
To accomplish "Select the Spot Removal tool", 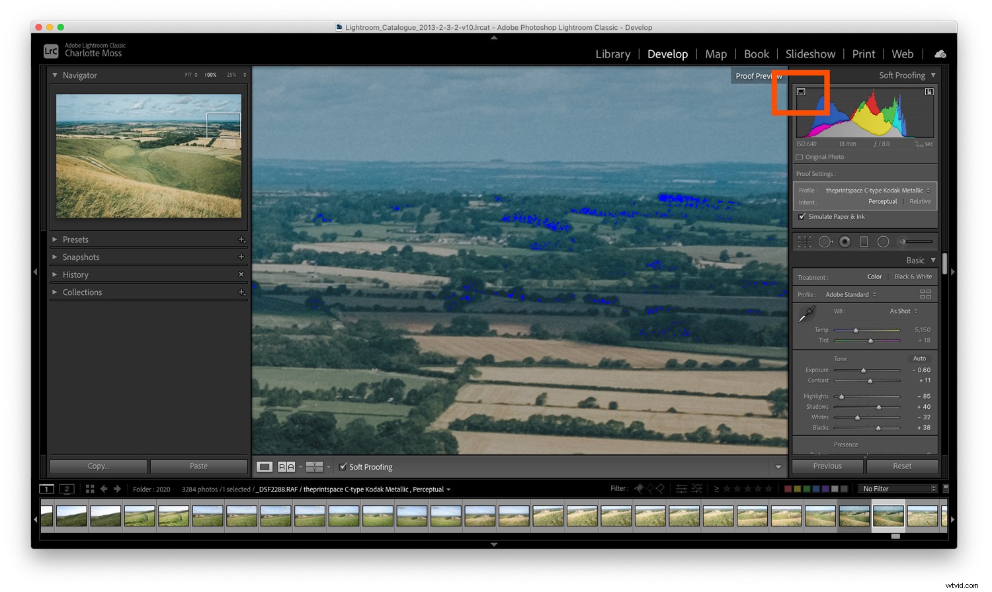I will pos(825,241).
